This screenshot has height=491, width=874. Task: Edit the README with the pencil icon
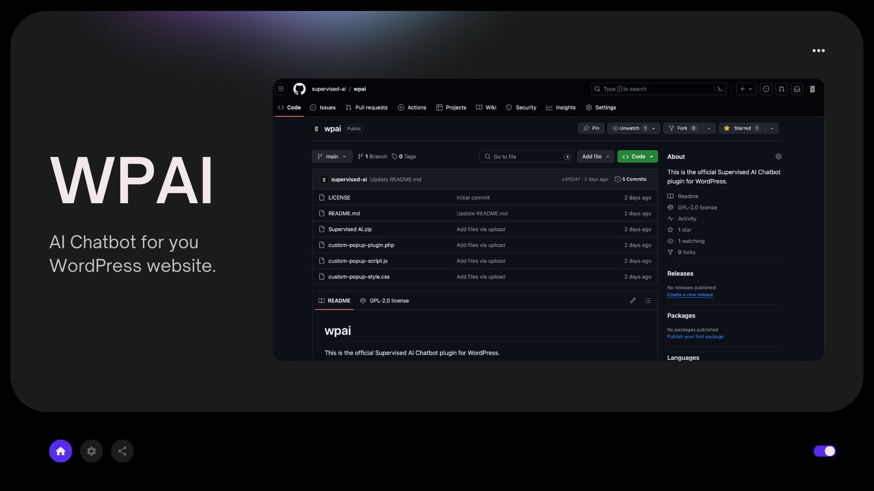[x=633, y=301]
